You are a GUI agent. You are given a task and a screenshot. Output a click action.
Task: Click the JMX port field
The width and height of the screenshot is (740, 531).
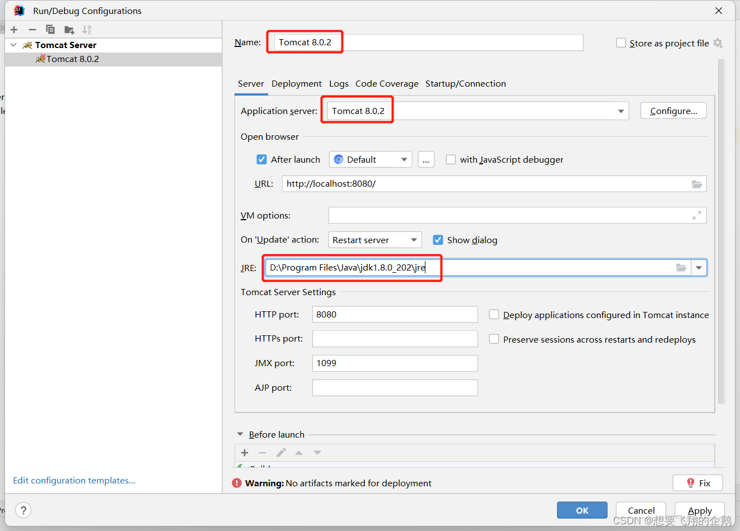click(395, 363)
